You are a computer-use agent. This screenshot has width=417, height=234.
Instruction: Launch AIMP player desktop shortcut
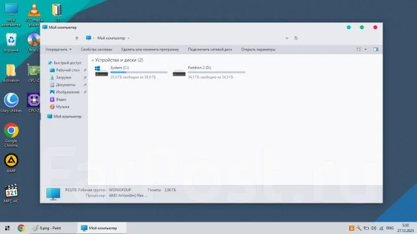(11, 163)
